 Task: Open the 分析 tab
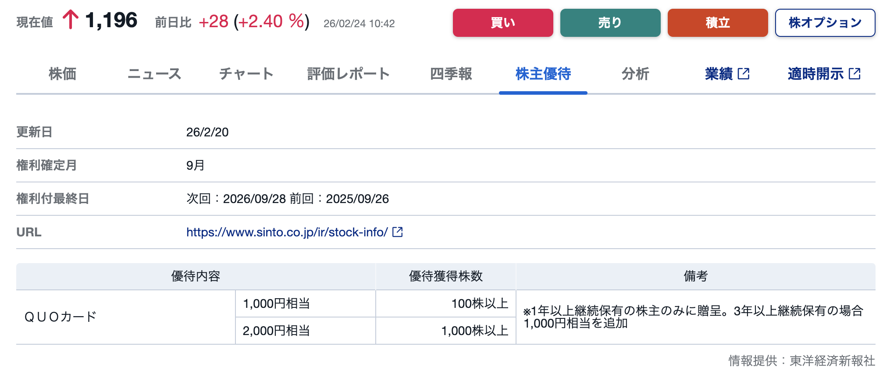(x=635, y=74)
